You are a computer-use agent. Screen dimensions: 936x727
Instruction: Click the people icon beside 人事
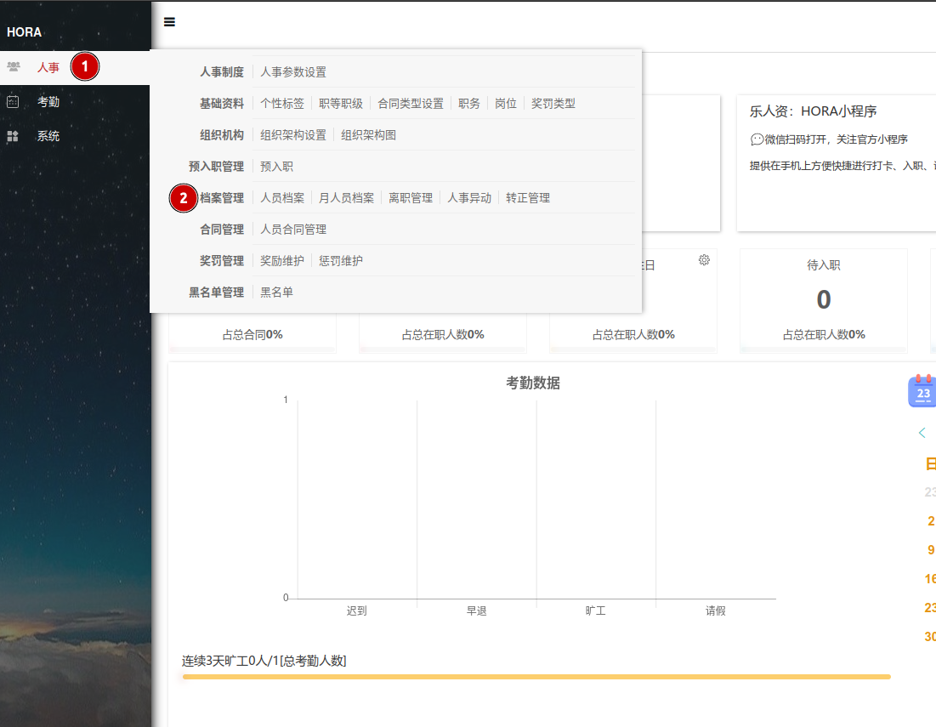coord(13,66)
